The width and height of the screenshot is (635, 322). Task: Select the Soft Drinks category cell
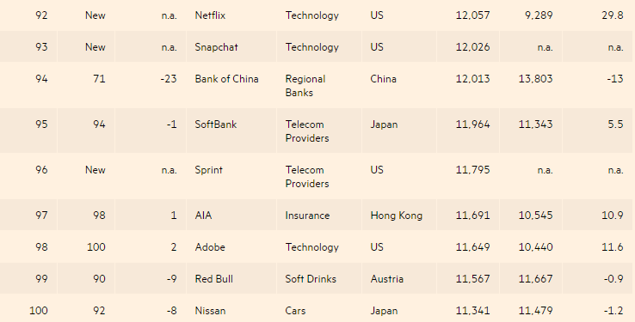click(x=311, y=279)
